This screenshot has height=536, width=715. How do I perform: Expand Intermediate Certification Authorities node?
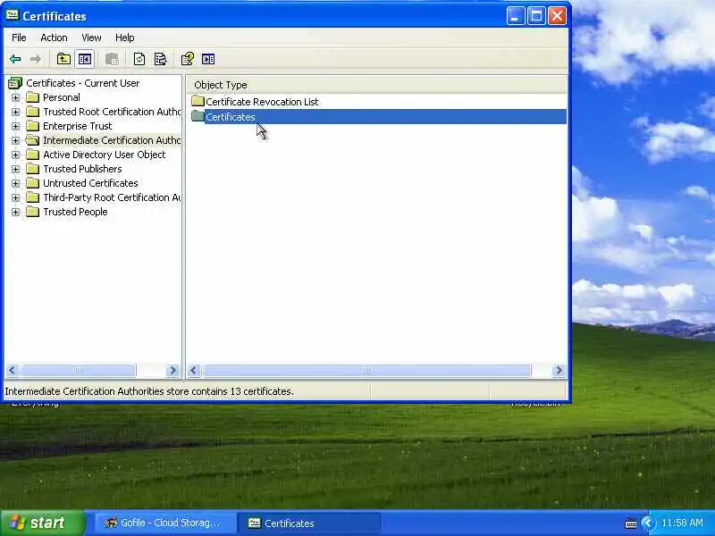click(15, 140)
